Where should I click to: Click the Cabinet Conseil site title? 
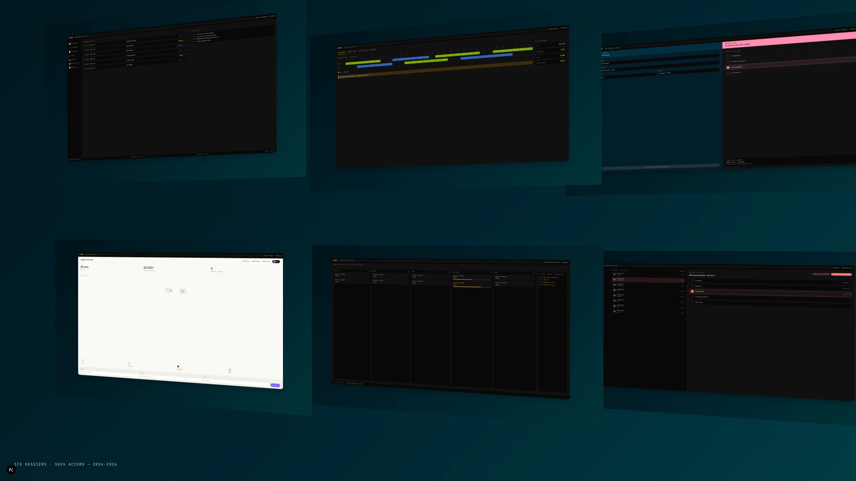click(x=87, y=260)
